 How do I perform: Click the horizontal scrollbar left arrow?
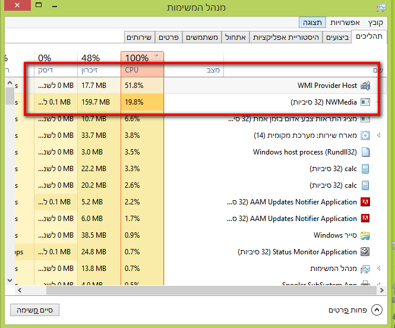click(20, 291)
